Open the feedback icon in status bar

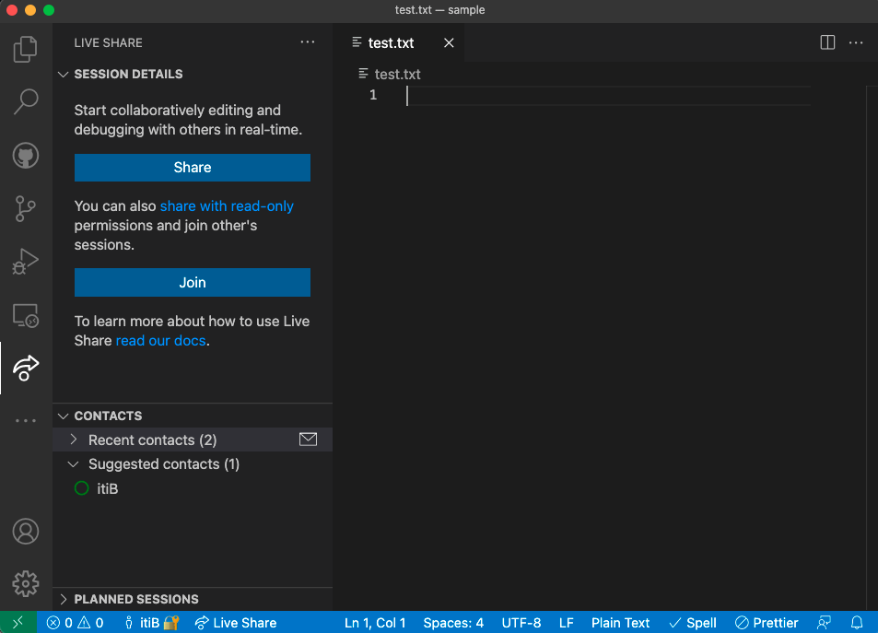(x=824, y=622)
